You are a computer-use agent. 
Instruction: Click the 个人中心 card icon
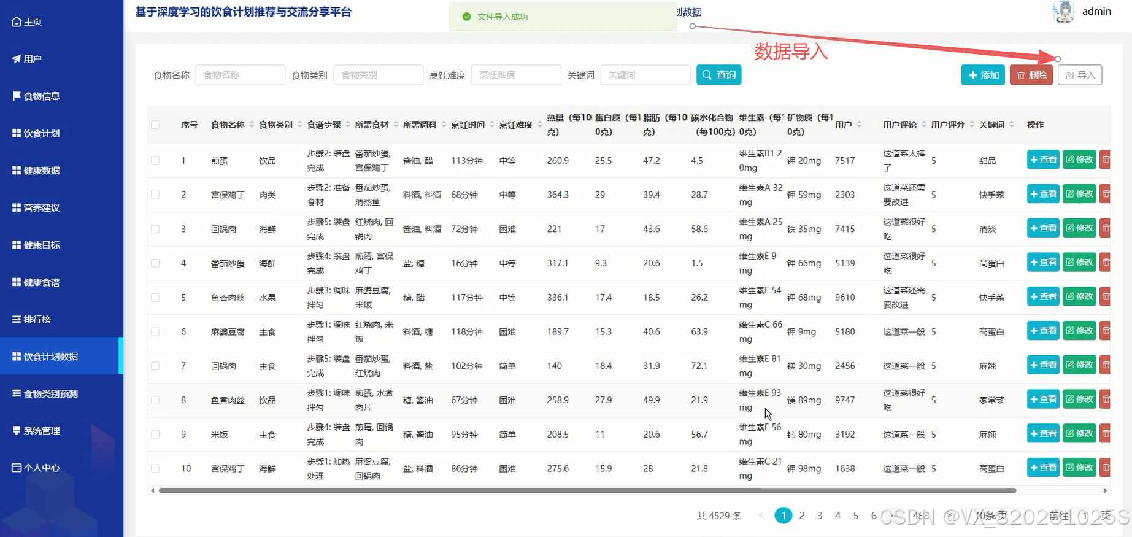(x=17, y=468)
